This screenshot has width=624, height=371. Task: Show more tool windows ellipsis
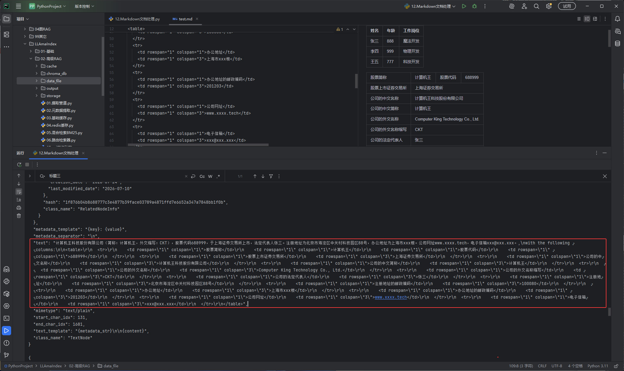tap(6, 47)
